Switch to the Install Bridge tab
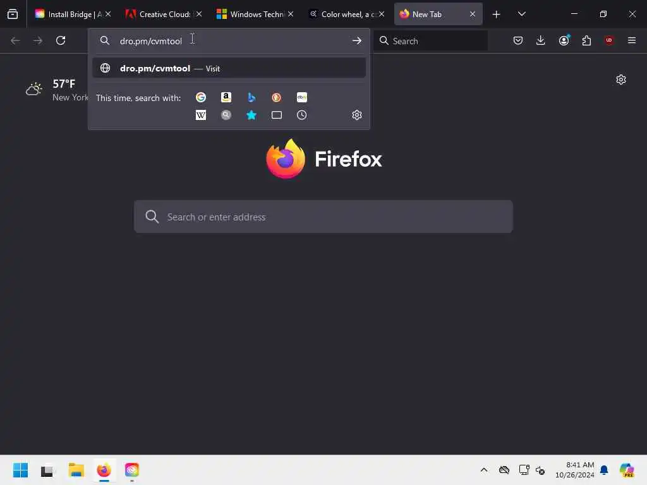647x485 pixels. coord(73,14)
